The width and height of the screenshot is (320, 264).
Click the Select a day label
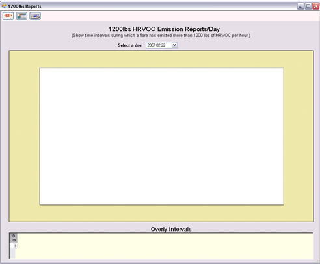click(130, 45)
